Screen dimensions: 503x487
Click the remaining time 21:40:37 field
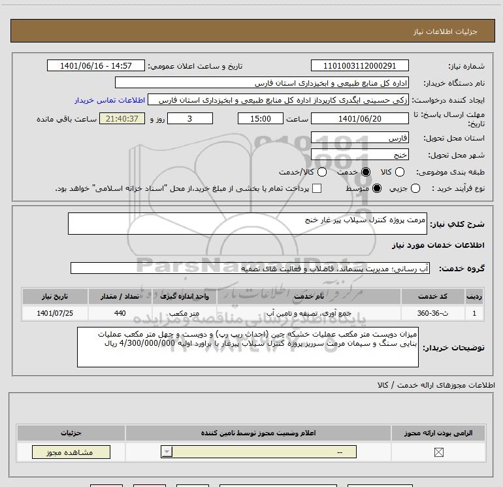pos(122,119)
